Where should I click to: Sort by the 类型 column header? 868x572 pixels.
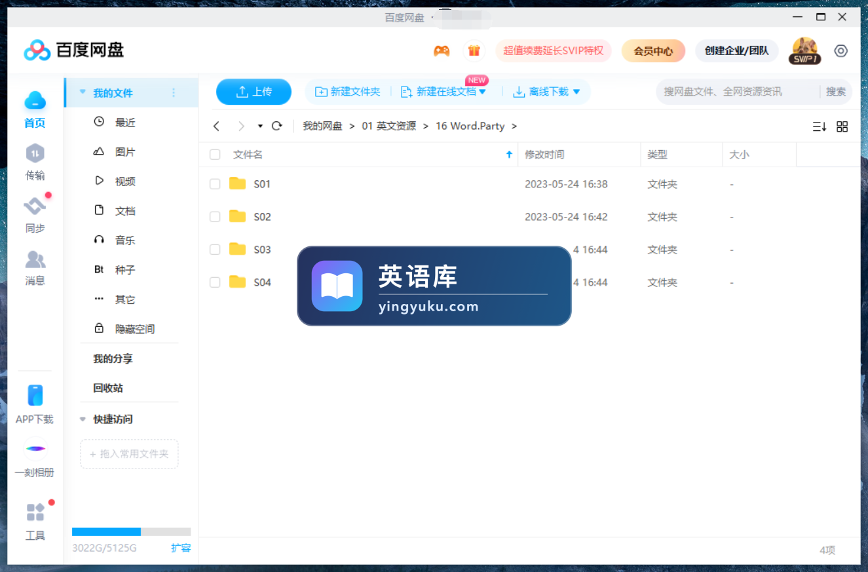[657, 155]
